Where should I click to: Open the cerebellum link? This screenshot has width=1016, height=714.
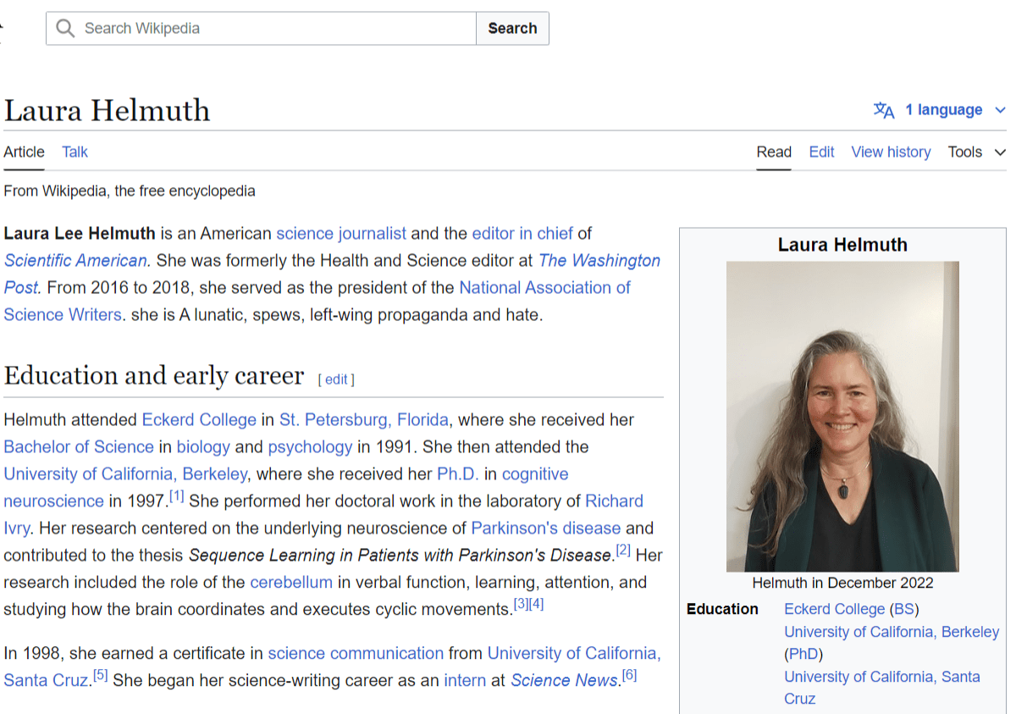tap(291, 582)
